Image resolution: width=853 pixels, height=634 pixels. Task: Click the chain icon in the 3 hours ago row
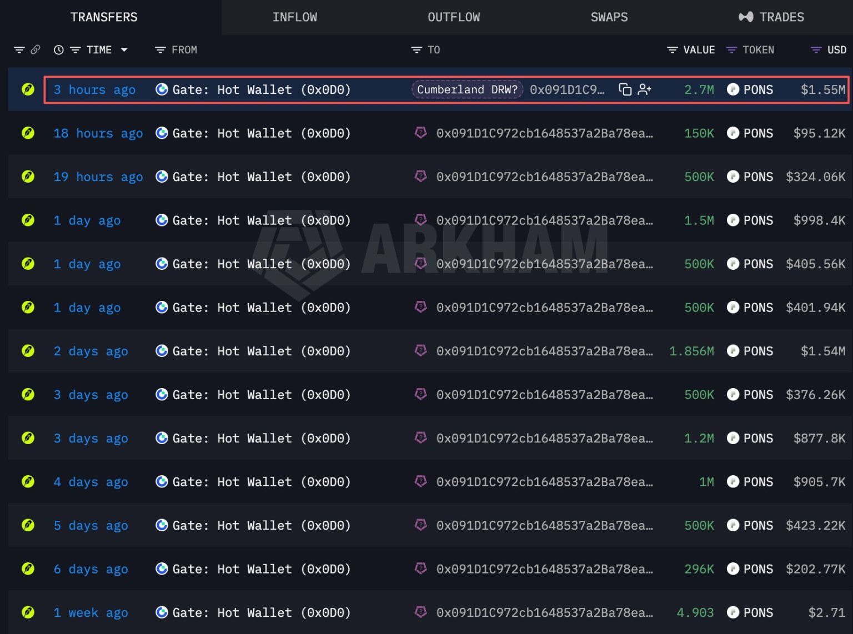[28, 89]
